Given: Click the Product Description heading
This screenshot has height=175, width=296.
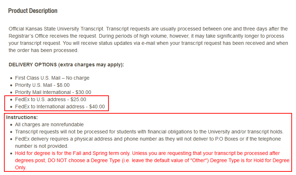Looking at the screenshot, I should 33,11.
